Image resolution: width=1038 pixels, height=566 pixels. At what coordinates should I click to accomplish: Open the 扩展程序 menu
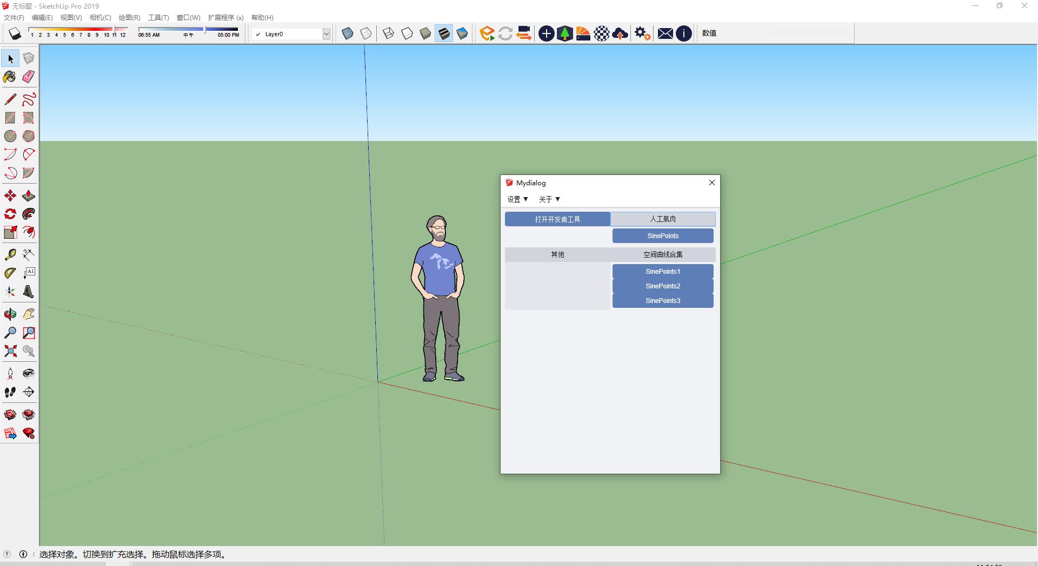[225, 17]
